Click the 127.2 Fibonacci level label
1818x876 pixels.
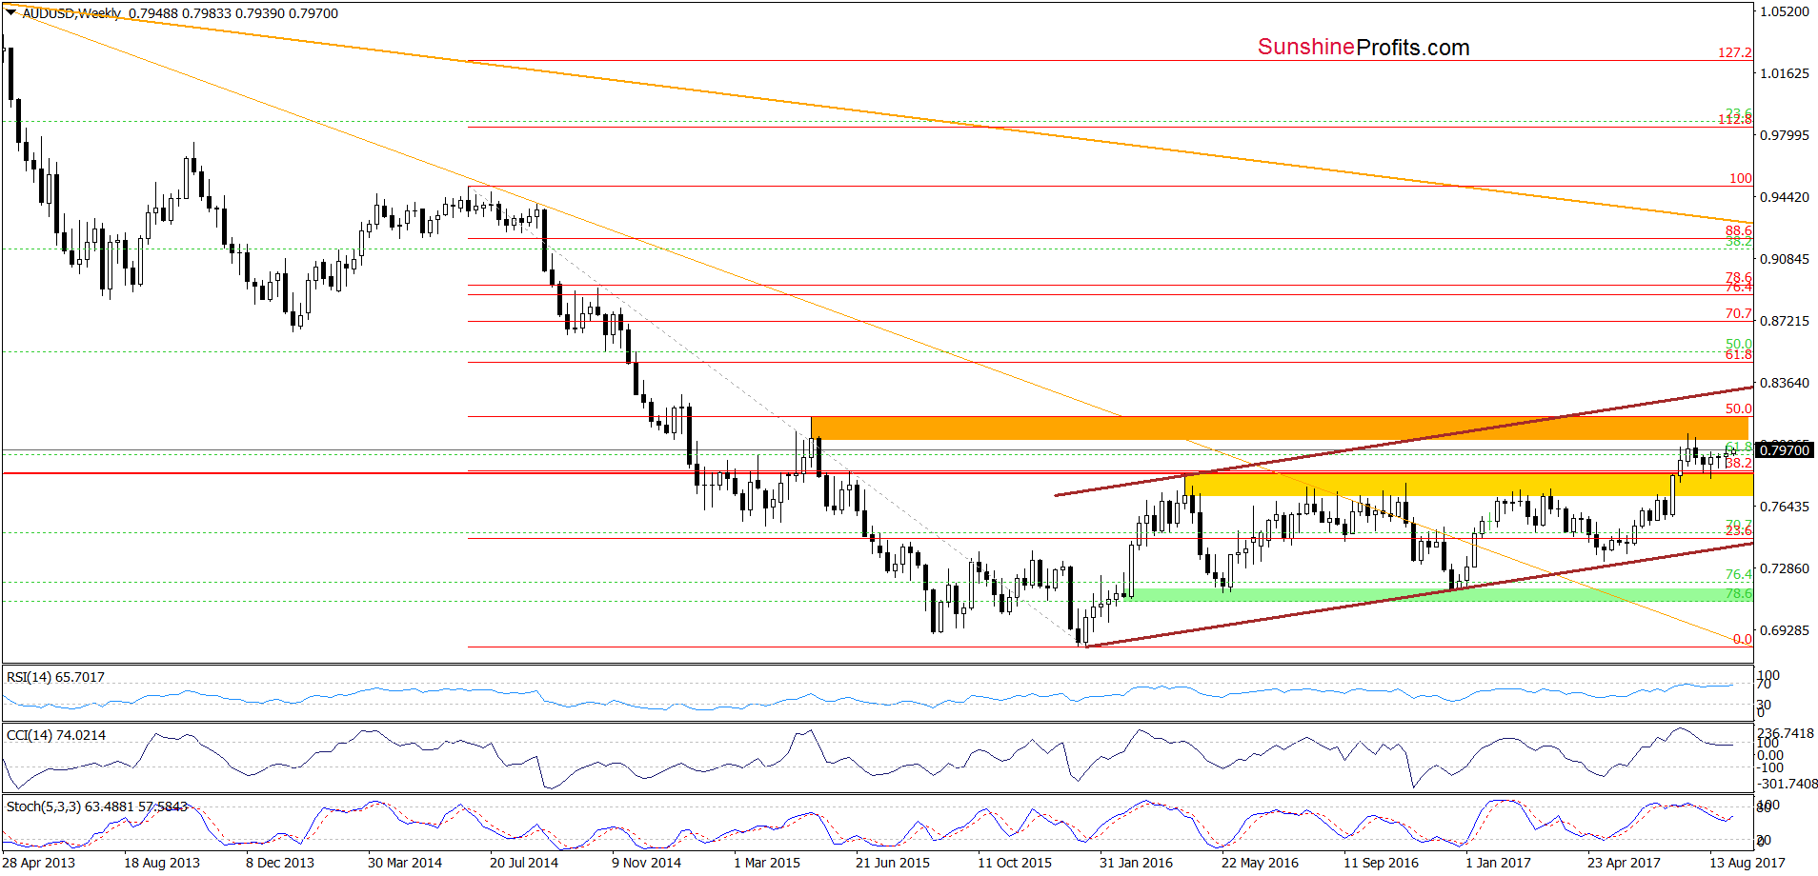click(x=1735, y=52)
